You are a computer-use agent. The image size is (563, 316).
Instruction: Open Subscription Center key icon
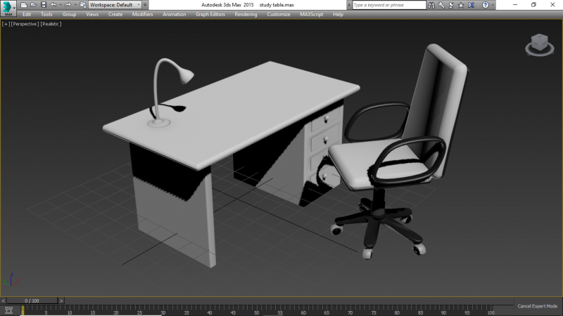(441, 5)
